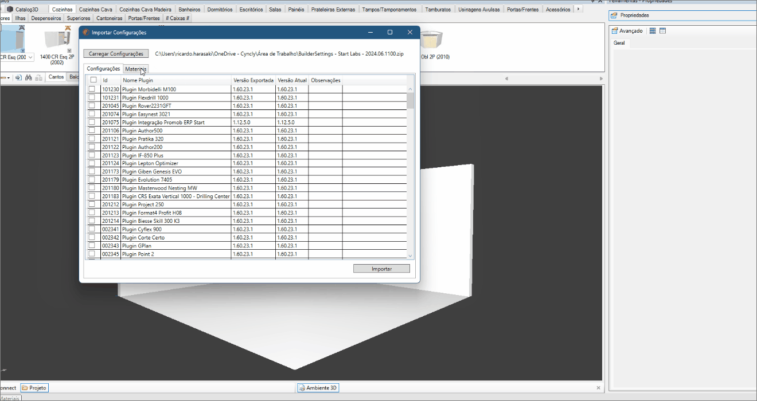Click the Avançado button label
Image resolution: width=757 pixels, height=401 pixels.
(631, 31)
